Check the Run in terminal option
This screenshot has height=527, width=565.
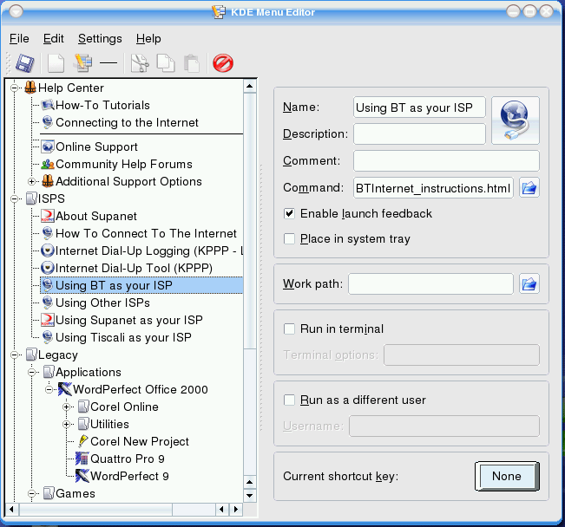click(x=290, y=329)
